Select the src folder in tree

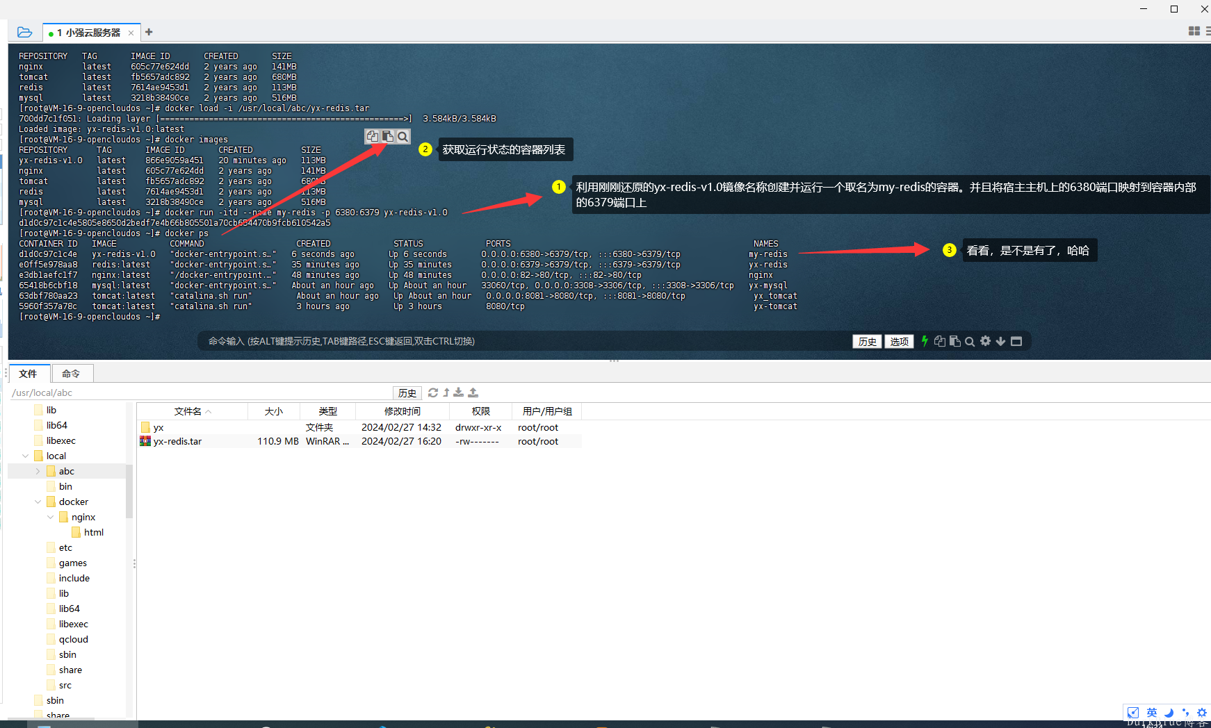coord(65,685)
